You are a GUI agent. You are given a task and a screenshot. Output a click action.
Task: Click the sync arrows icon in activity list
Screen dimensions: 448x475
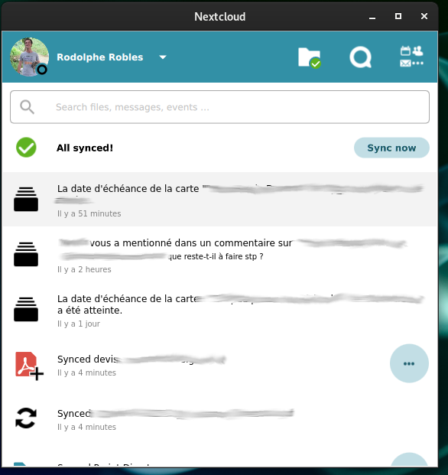coord(26,418)
